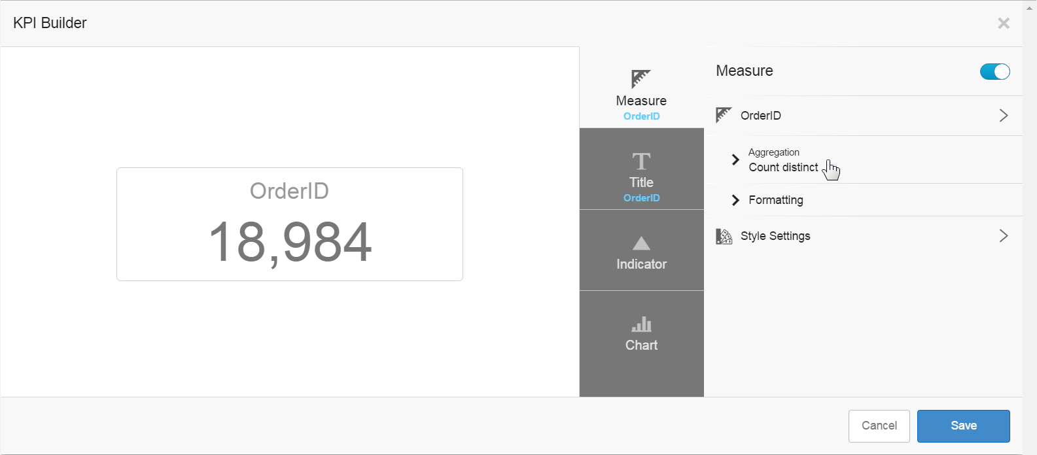Image resolution: width=1037 pixels, height=455 pixels.
Task: Open Style Settings arrow on right
Action: (1003, 236)
